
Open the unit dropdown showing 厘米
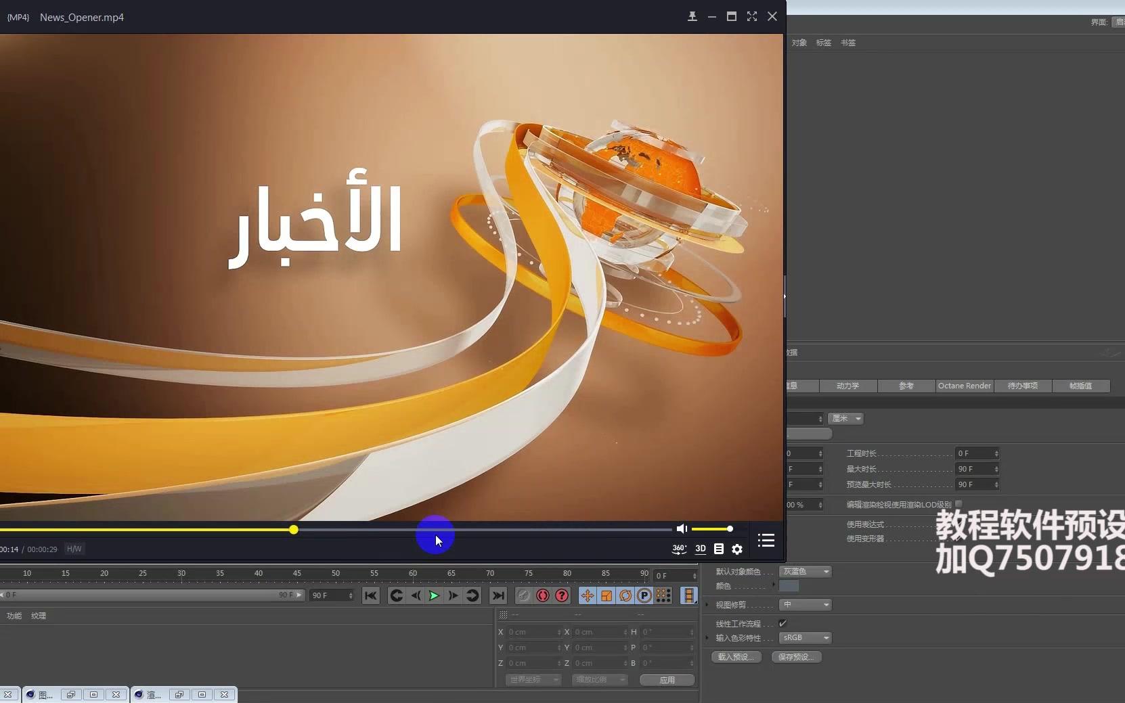point(845,418)
